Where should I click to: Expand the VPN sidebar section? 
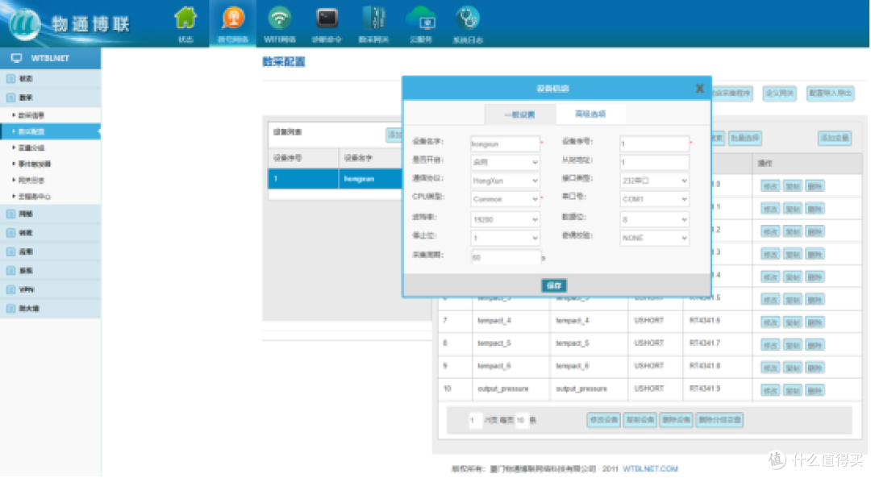coord(51,289)
